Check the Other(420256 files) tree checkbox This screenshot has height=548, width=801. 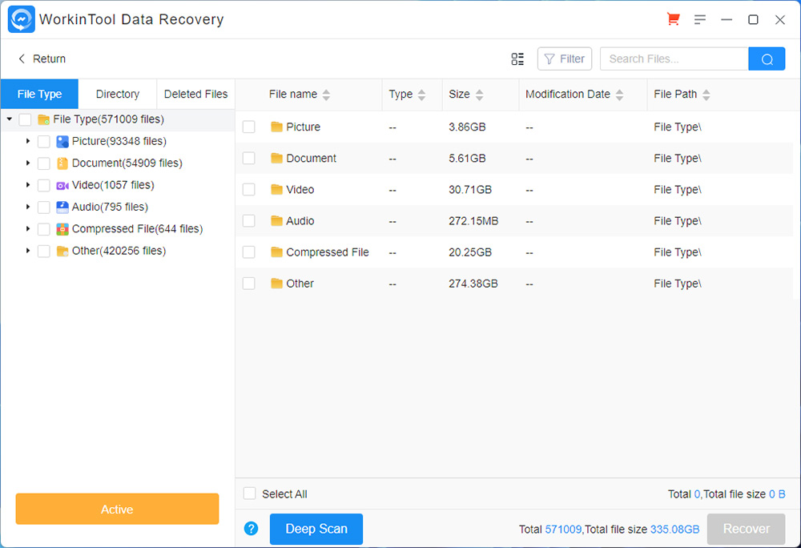(44, 252)
